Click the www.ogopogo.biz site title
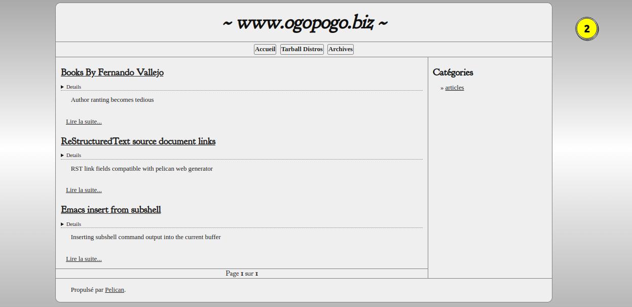The width and height of the screenshot is (632, 307). pyautogui.click(x=304, y=22)
